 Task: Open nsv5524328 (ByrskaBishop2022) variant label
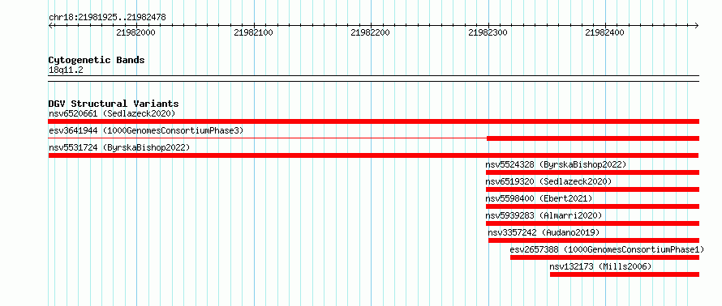(556, 164)
